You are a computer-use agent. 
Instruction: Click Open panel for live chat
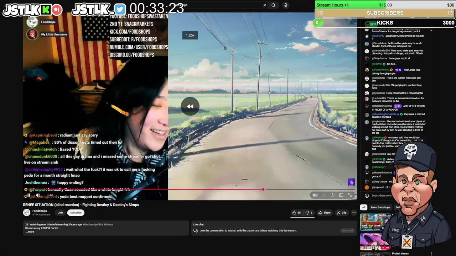coord(347,230)
